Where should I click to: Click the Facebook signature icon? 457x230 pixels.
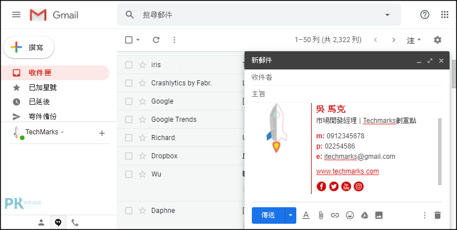tap(321, 186)
